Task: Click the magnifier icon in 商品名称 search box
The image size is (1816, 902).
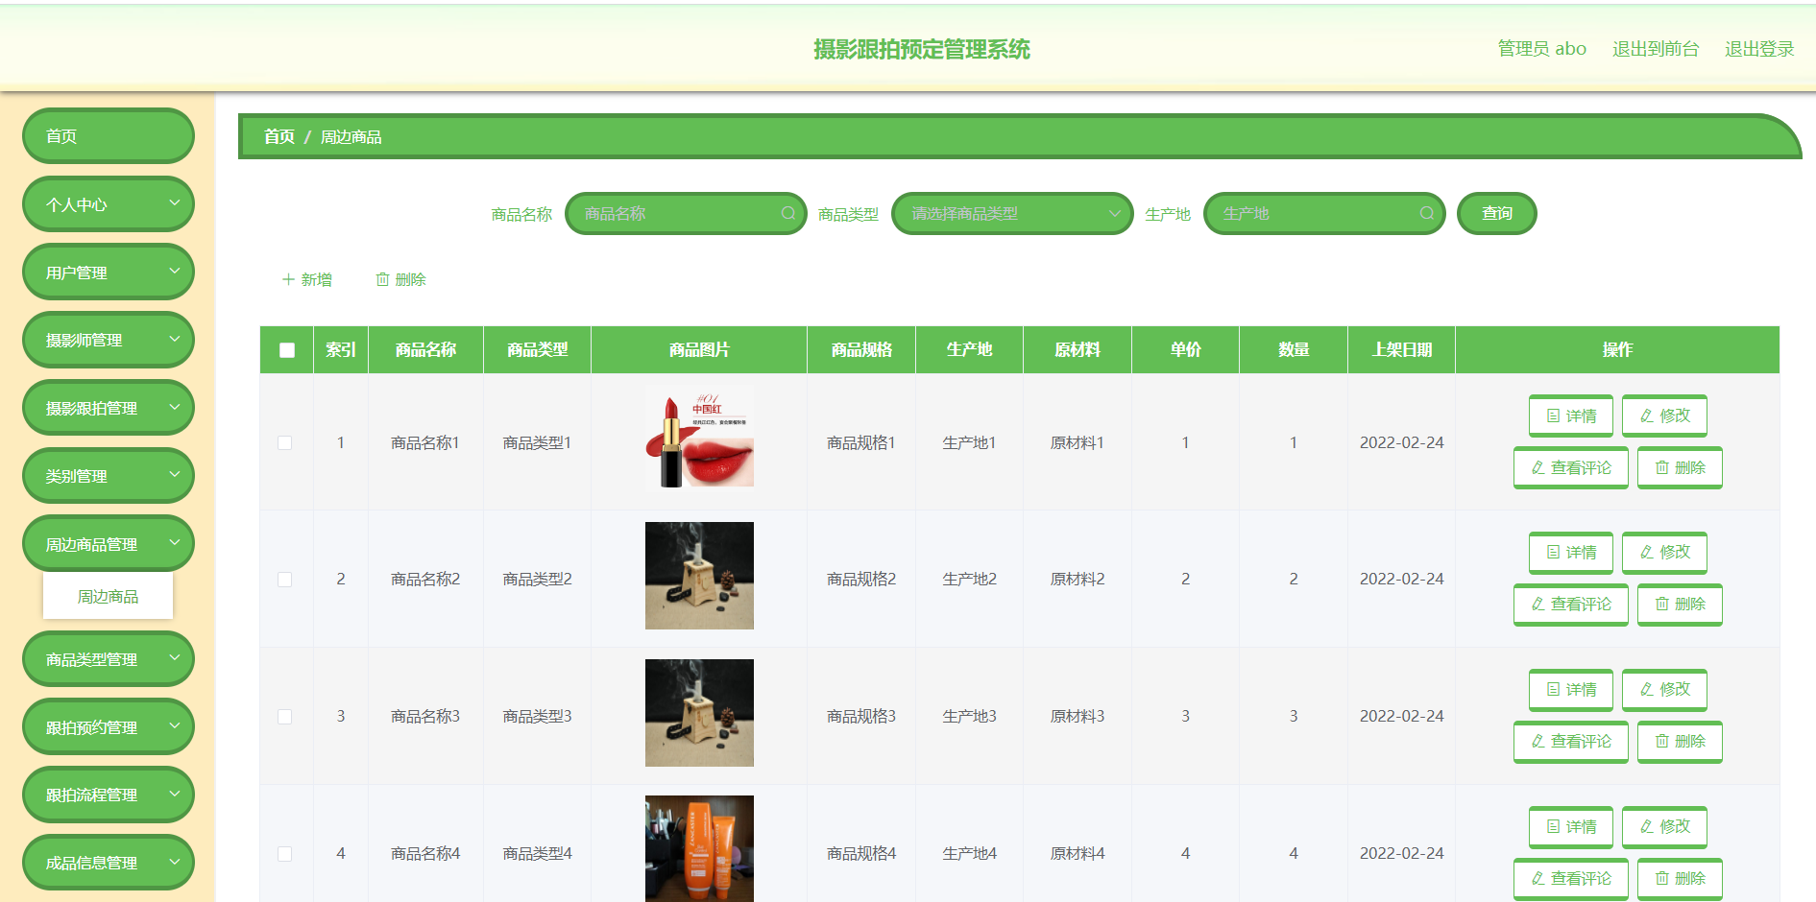Action: coord(787,213)
